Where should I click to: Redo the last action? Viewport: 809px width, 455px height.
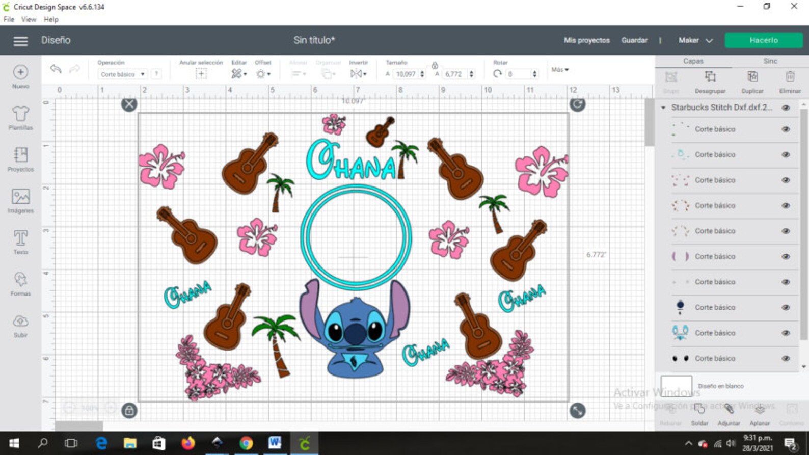coord(74,69)
